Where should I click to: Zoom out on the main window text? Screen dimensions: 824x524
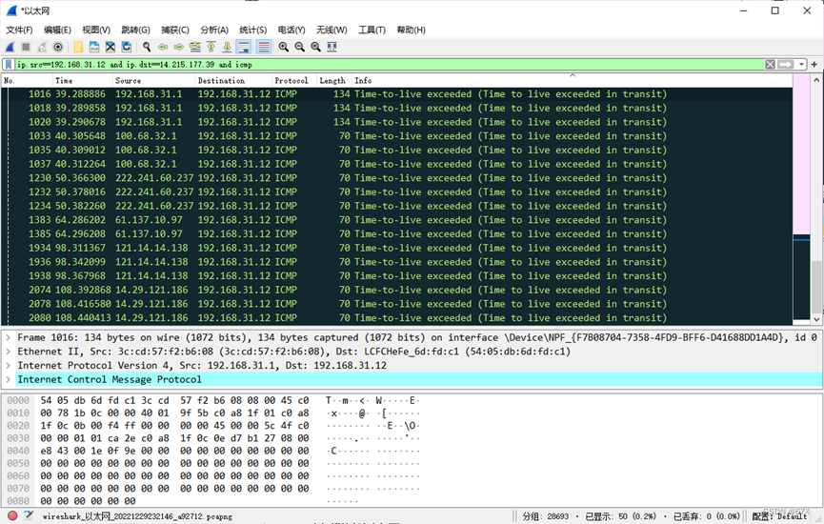(x=299, y=48)
